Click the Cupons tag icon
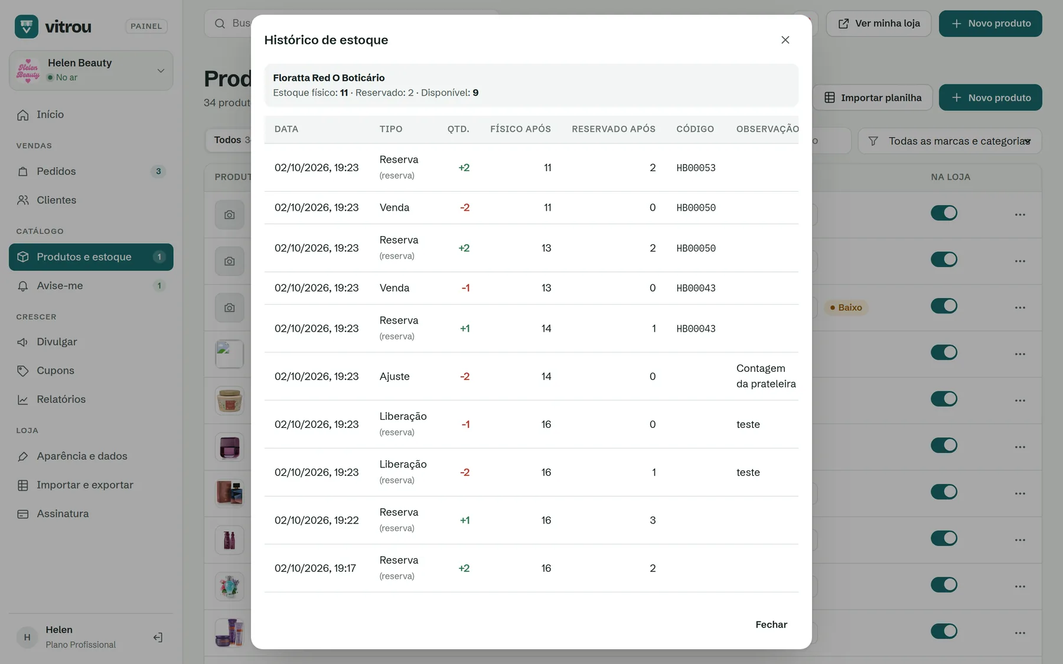1063x664 pixels. (x=23, y=371)
